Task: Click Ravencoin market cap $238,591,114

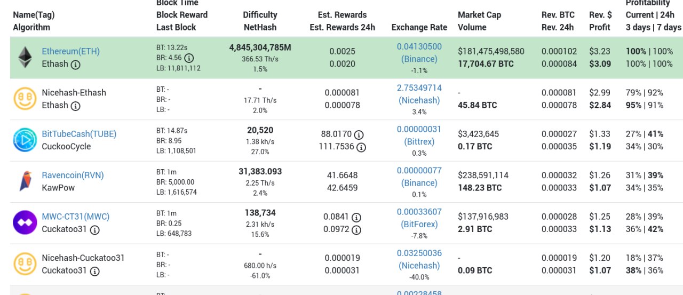Action: pyautogui.click(x=483, y=175)
